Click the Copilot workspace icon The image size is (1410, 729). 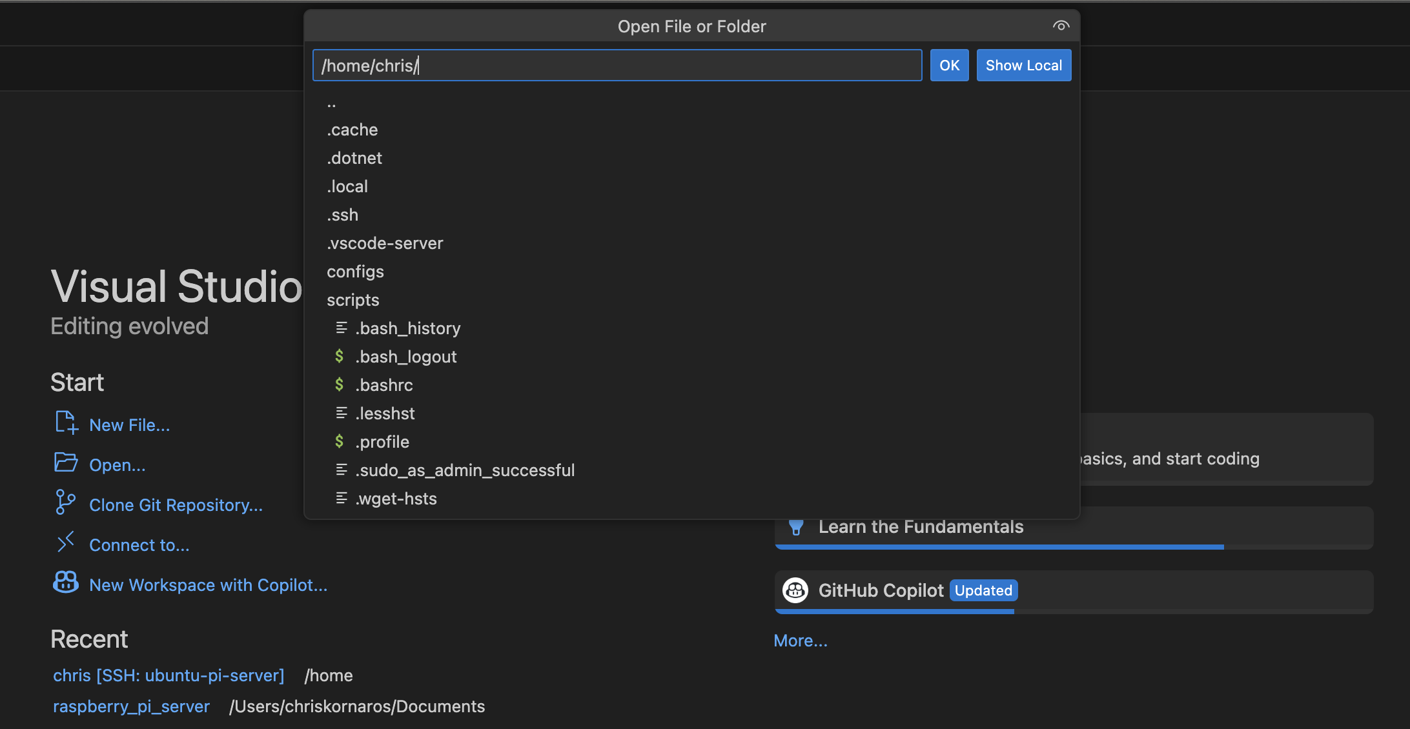click(66, 583)
